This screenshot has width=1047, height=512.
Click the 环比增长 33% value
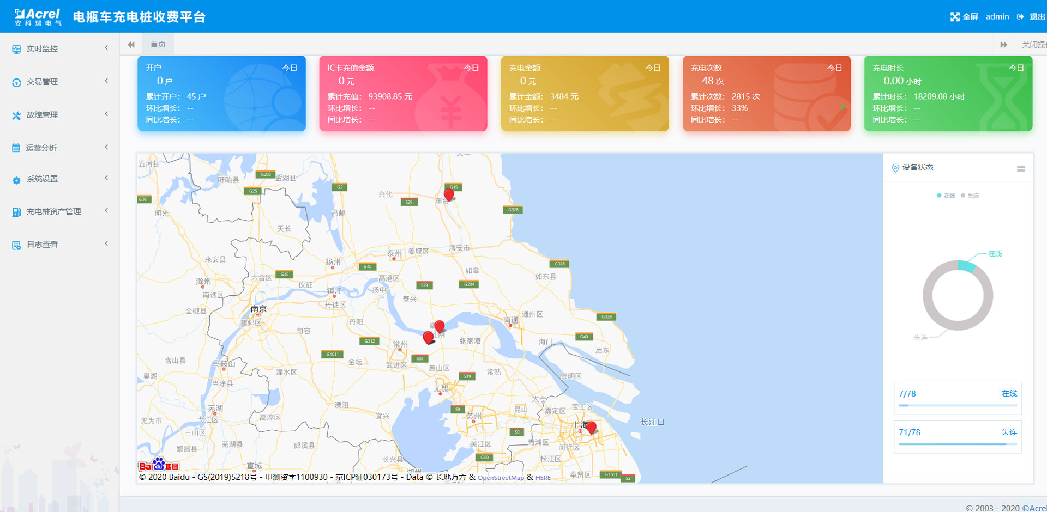[x=739, y=108]
